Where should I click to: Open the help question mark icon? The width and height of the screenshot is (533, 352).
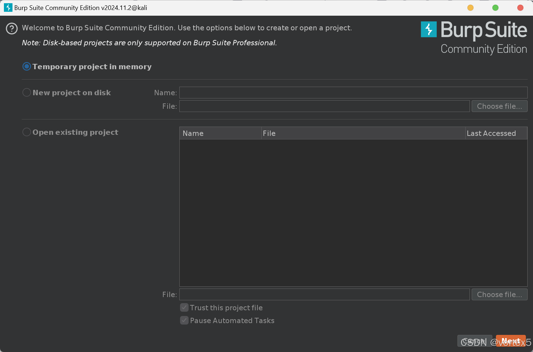[12, 29]
